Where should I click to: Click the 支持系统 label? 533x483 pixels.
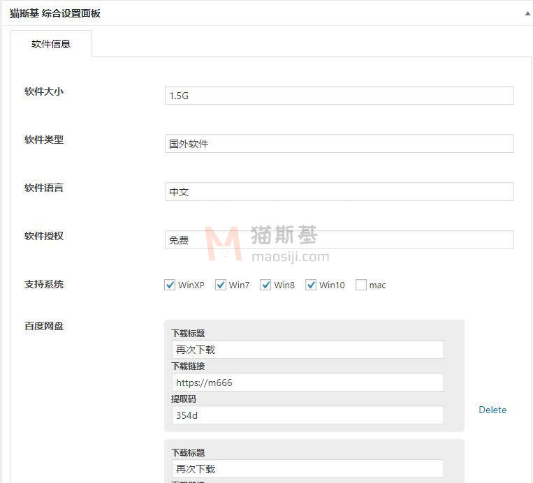[x=44, y=285]
